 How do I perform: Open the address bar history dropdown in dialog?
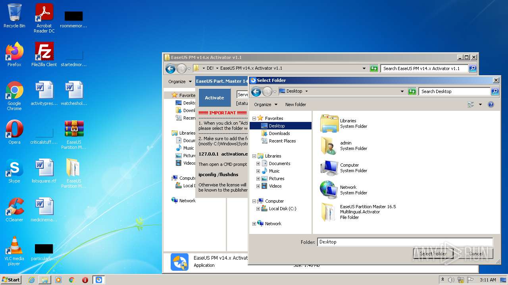tap(402, 91)
